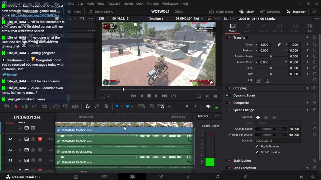Toggle Linked Selection chain icon
Viewport: 321px width, 180px height.
coord(97,106)
